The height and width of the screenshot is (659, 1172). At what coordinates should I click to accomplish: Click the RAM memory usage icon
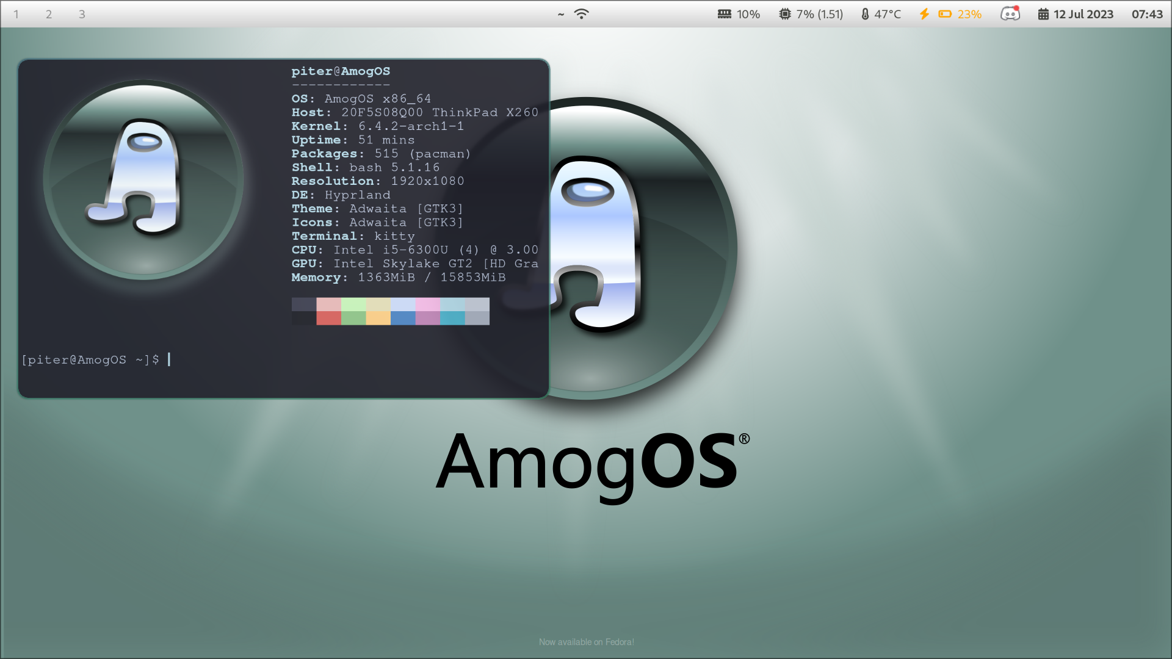(725, 14)
